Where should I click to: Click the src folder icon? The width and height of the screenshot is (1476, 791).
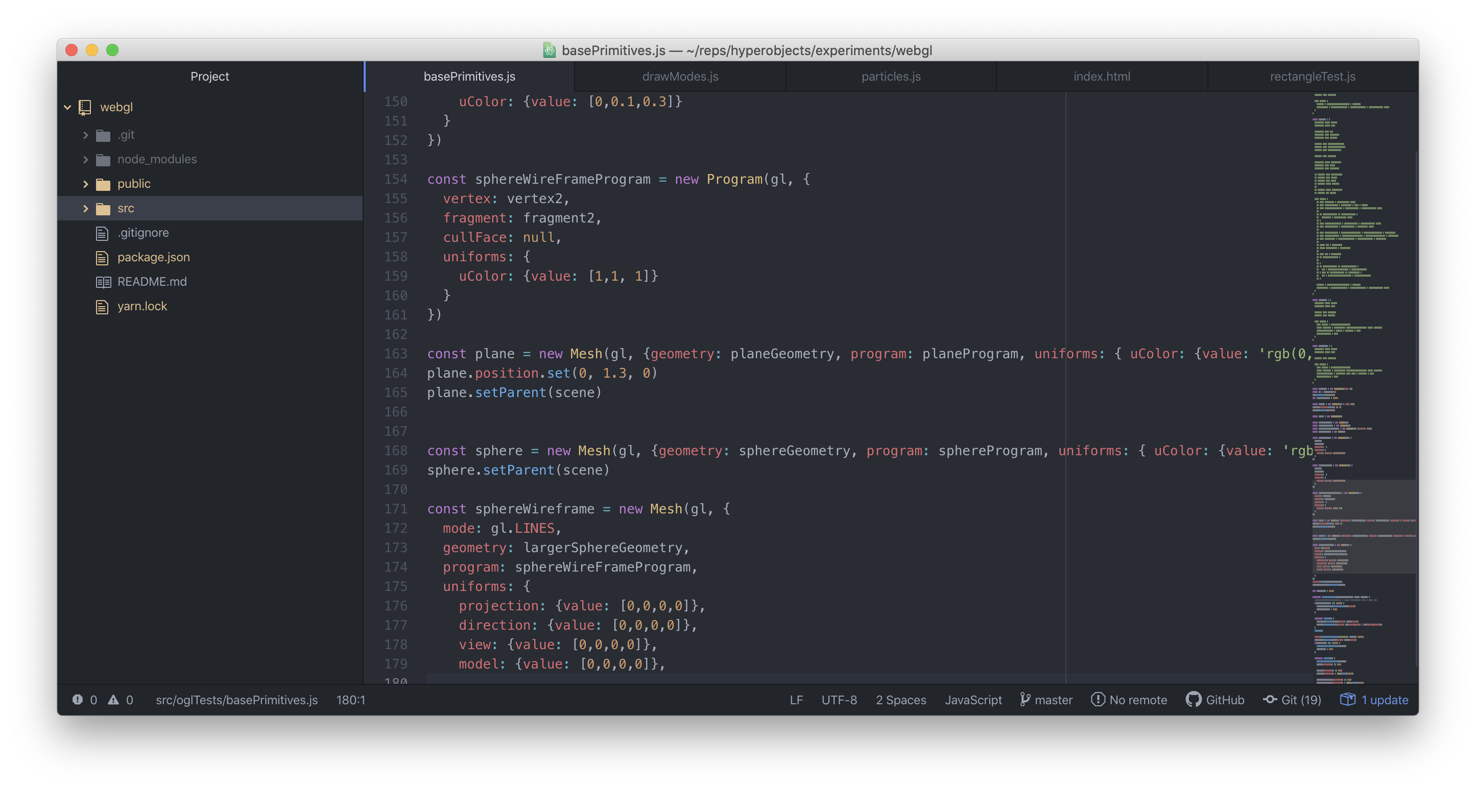(103, 208)
